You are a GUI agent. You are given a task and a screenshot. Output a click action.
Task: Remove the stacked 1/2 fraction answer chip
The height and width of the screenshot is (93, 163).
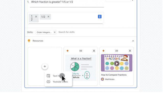click(x=36, y=17)
